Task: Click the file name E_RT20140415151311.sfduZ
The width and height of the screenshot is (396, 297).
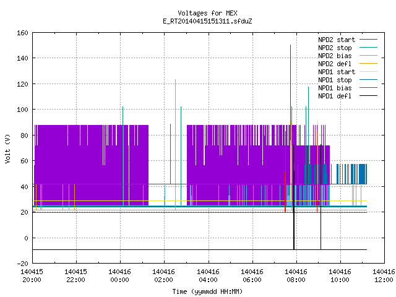Action: coord(207,21)
